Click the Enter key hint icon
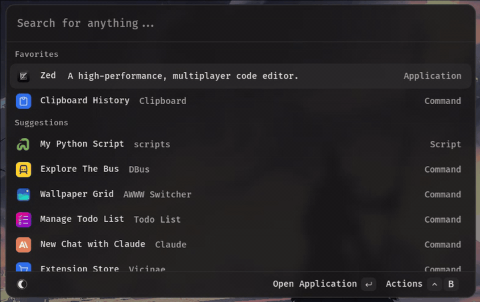The width and height of the screenshot is (480, 302). click(369, 285)
